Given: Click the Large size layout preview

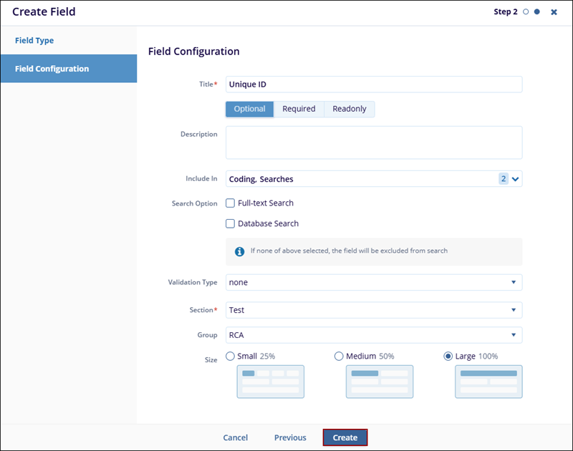Looking at the screenshot, I should 488,381.
